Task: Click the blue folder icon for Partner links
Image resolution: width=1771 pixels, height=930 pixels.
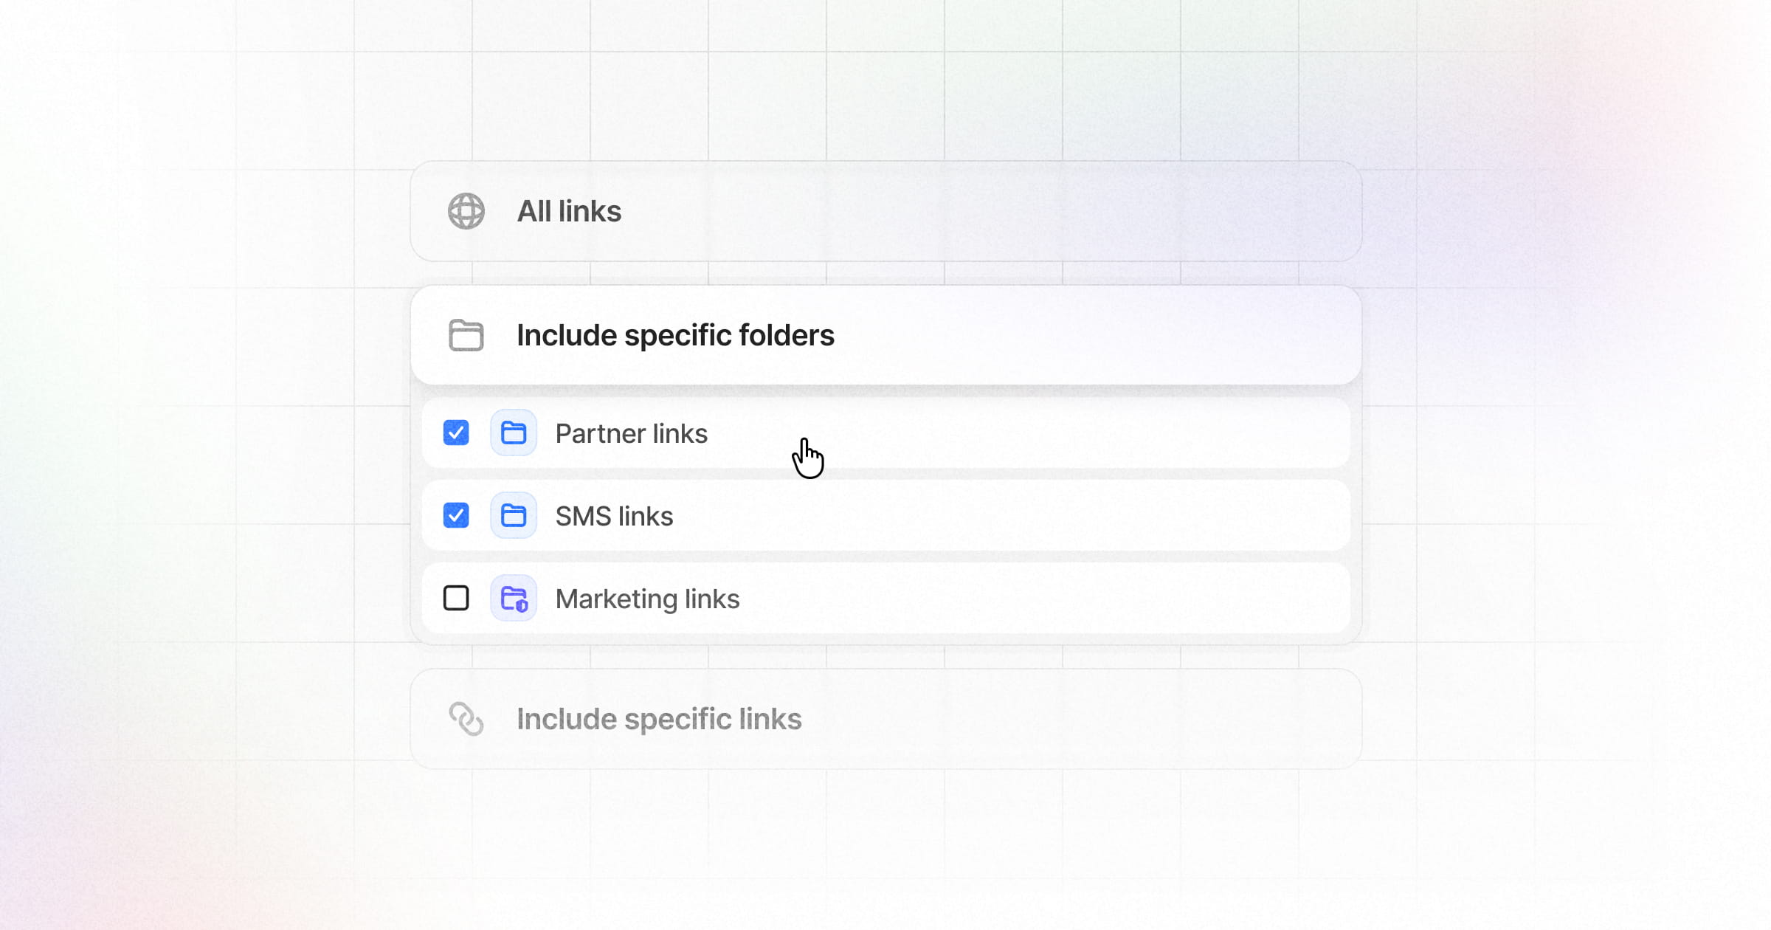Action: pos(514,433)
